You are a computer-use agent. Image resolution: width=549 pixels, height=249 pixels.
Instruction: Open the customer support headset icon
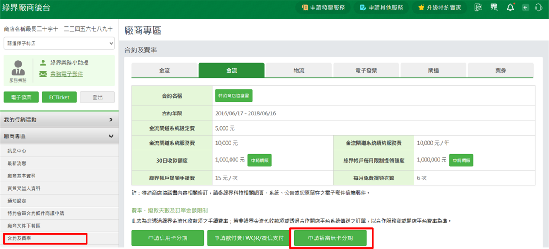click(538, 7)
